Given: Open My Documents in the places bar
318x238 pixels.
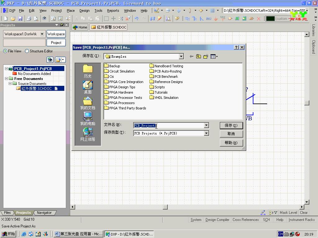Looking at the screenshot, I should (88, 103).
